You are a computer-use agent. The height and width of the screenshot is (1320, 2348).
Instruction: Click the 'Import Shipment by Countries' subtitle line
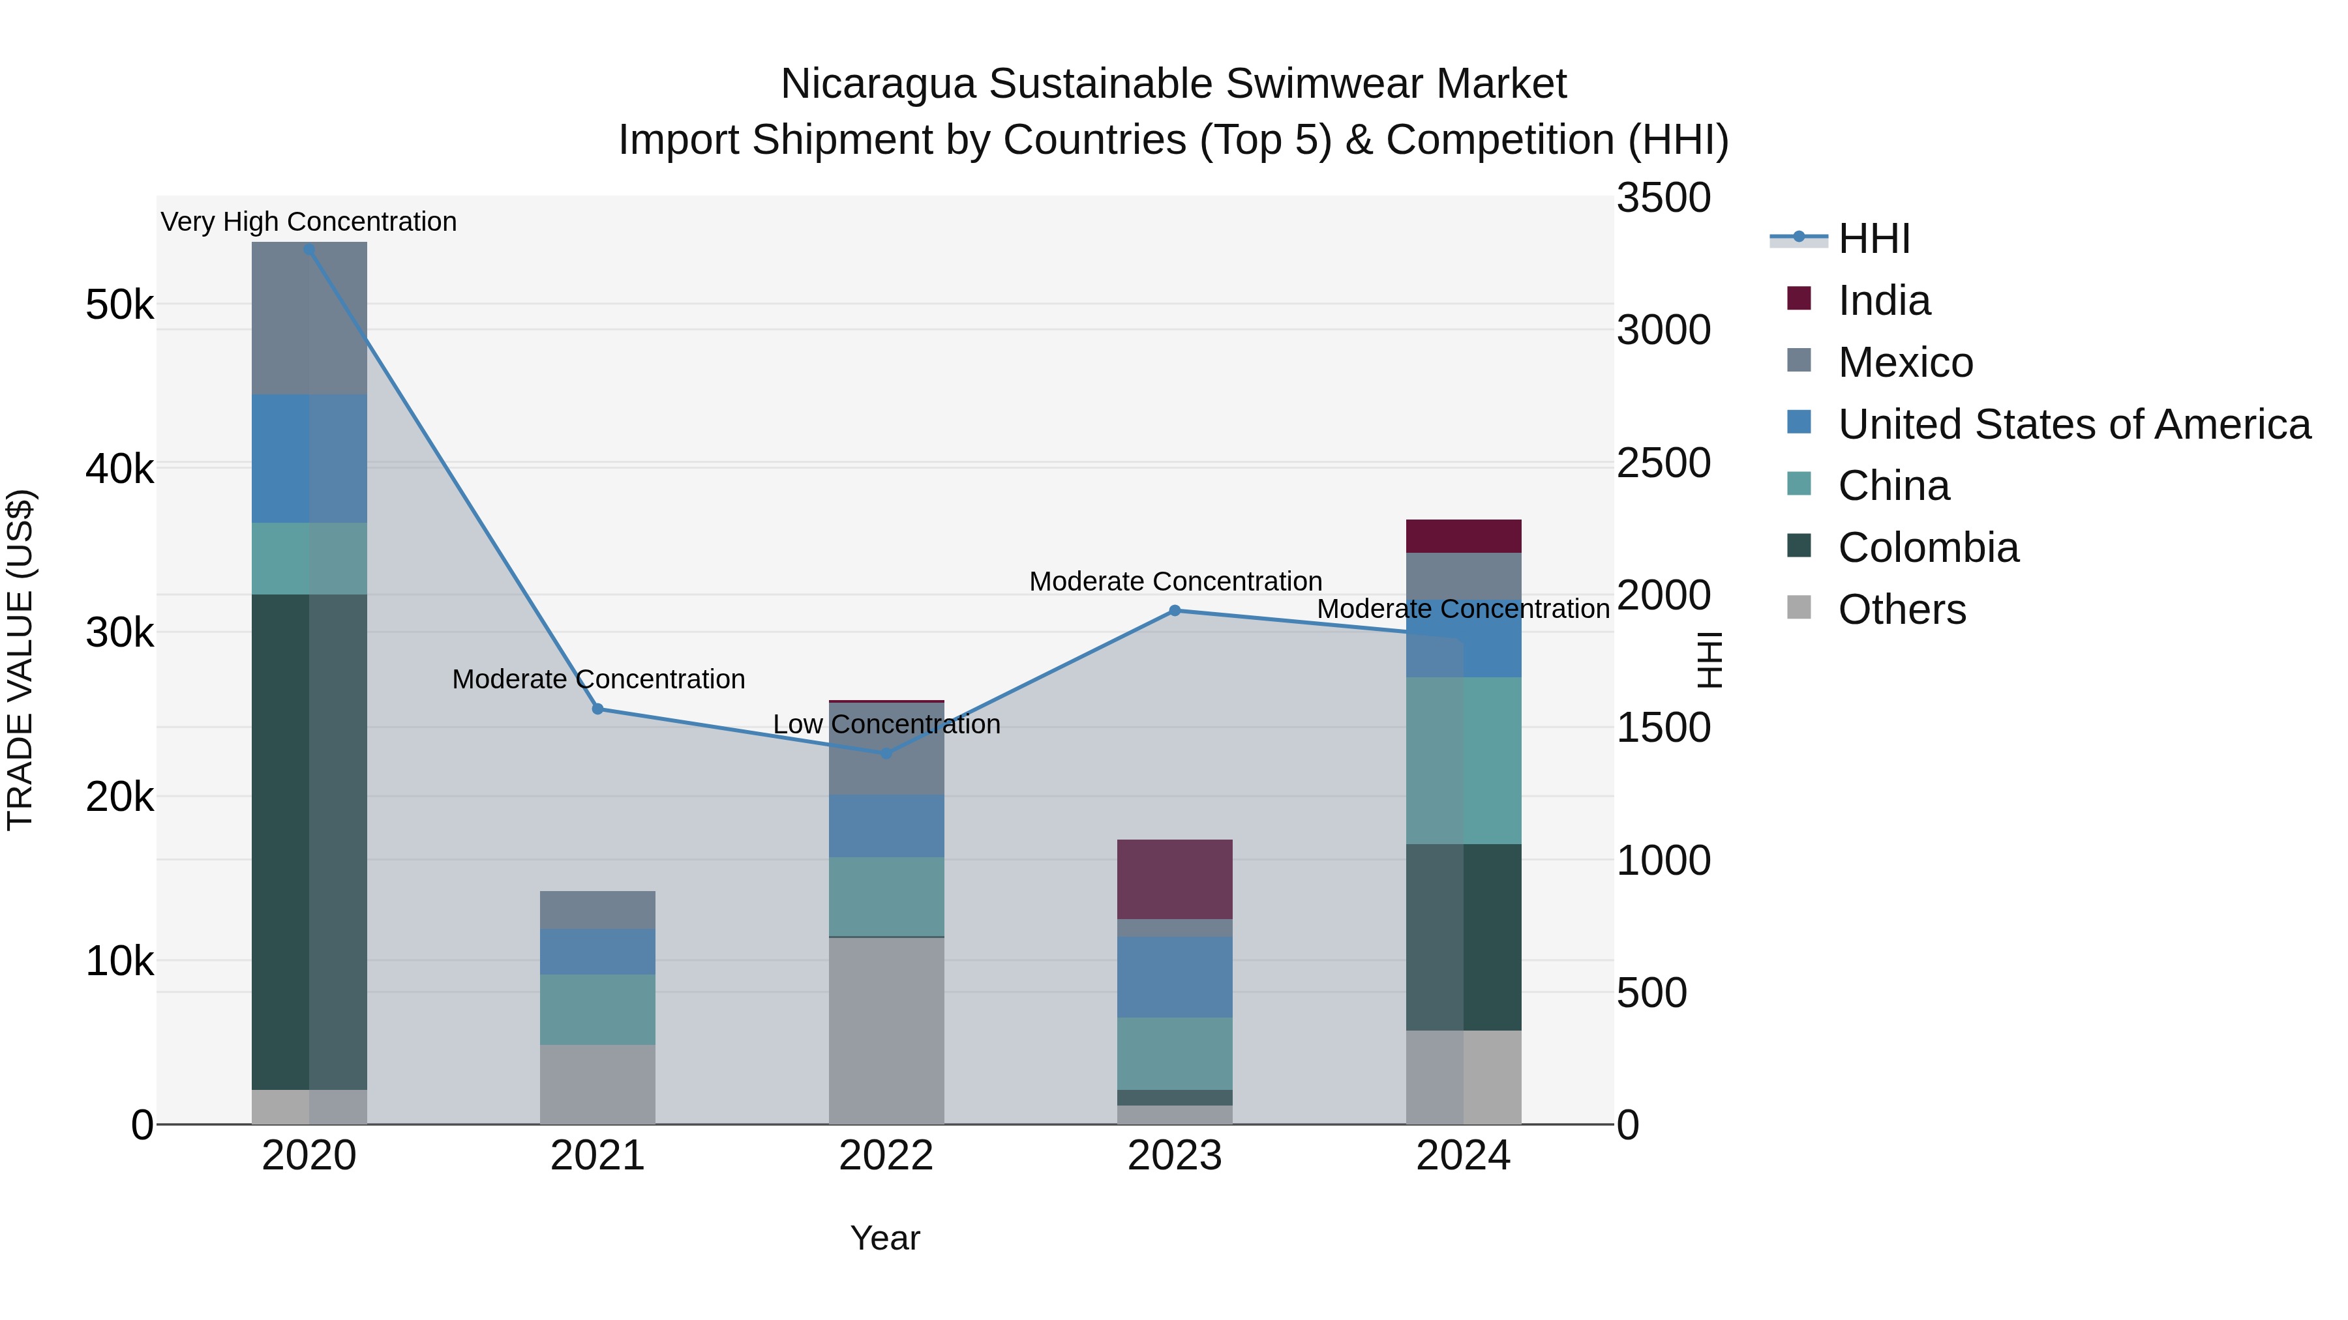[1174, 140]
